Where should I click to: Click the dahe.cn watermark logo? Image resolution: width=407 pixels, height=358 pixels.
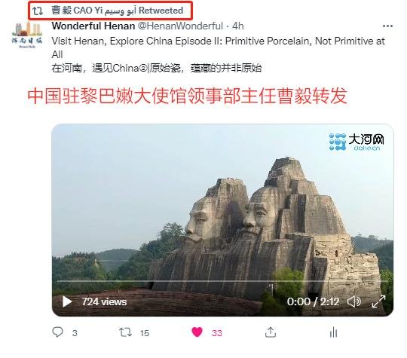(x=357, y=142)
